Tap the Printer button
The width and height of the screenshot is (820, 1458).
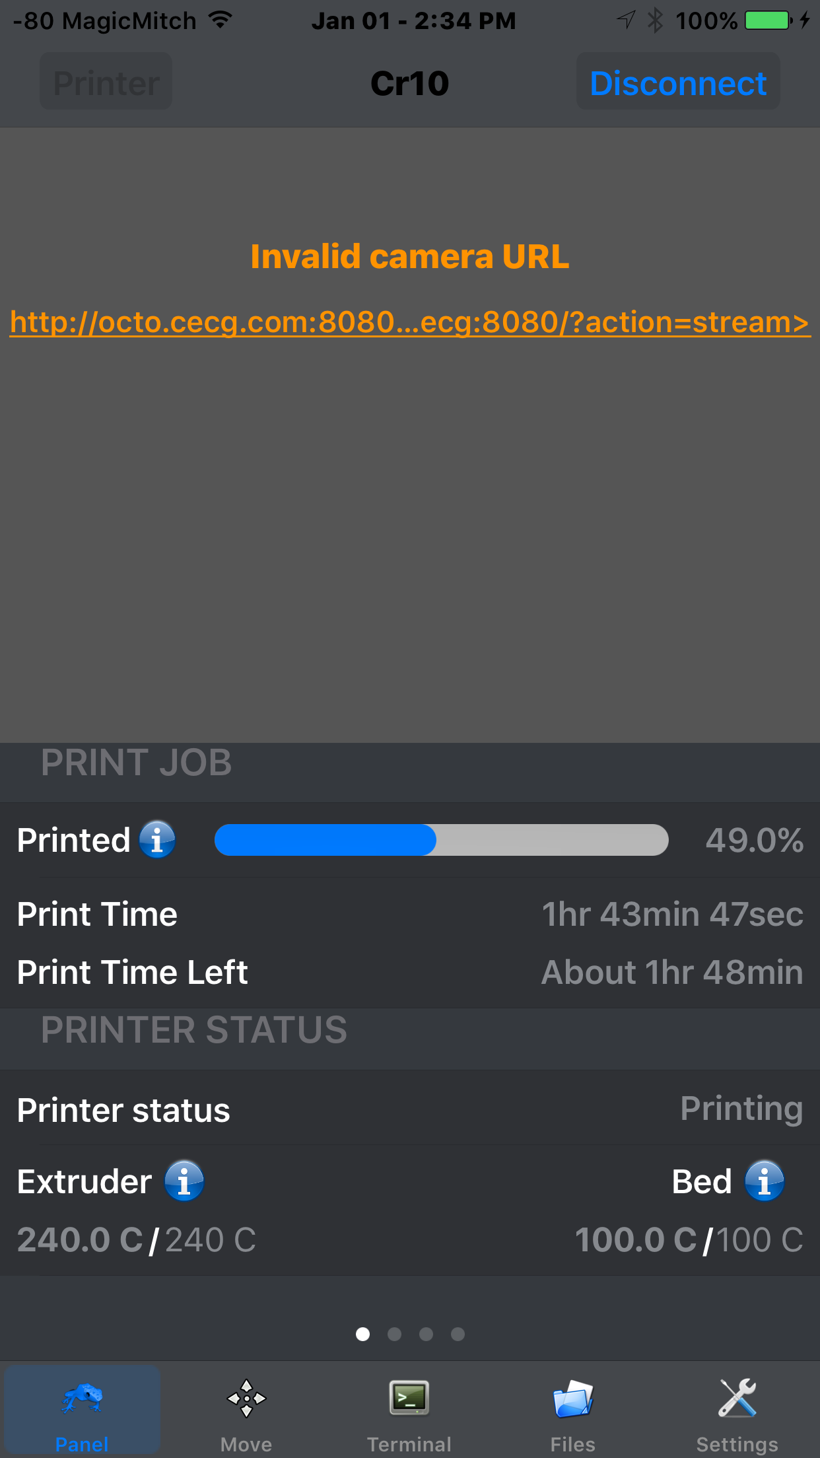pos(106,81)
